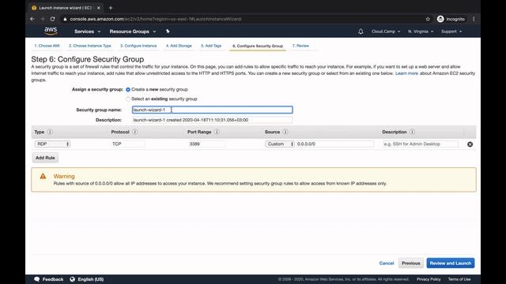The height and width of the screenshot is (284, 506).
Task: Click the browser forward arrow
Action: (43, 19)
